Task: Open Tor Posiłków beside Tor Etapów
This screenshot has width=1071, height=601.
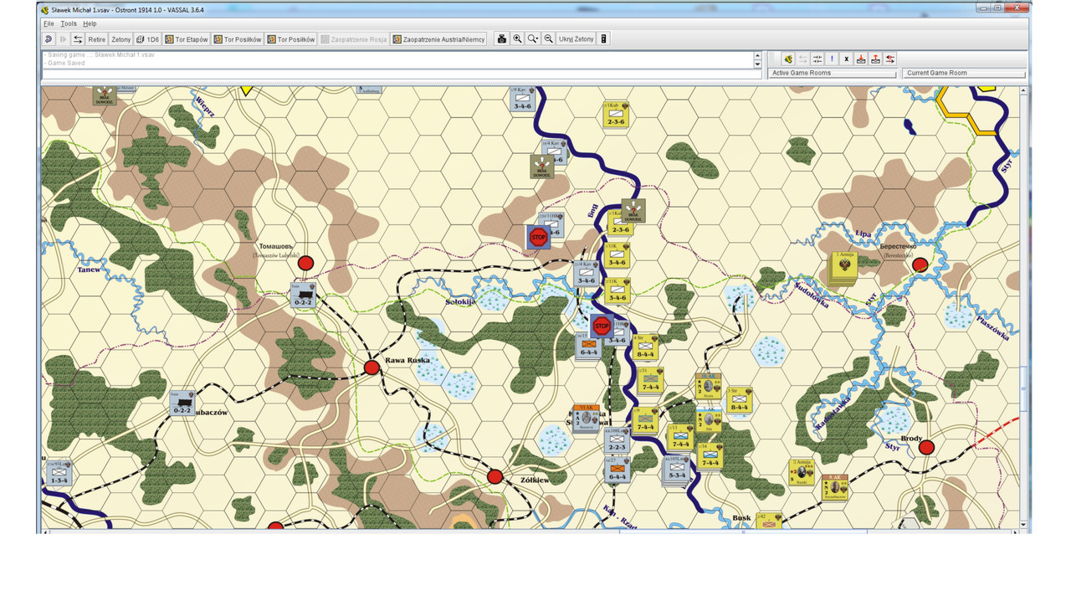Action: [238, 39]
